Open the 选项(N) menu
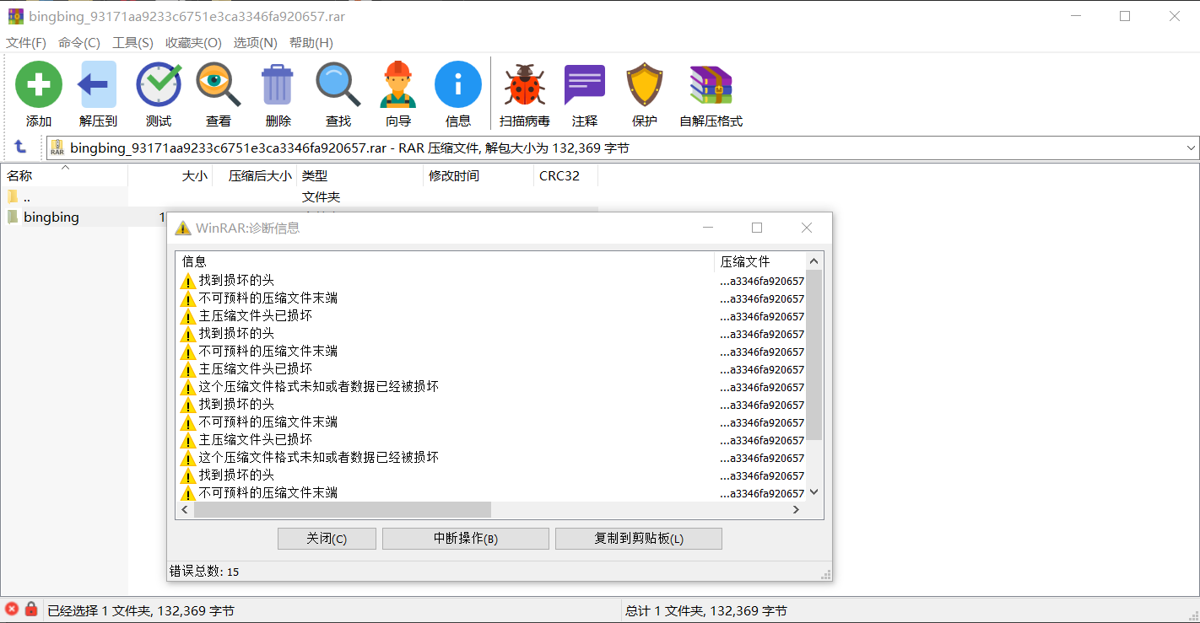This screenshot has width=1200, height=623. tap(255, 42)
